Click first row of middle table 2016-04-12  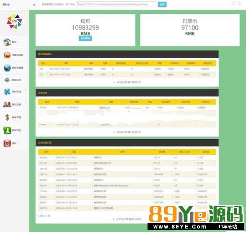[127, 107]
